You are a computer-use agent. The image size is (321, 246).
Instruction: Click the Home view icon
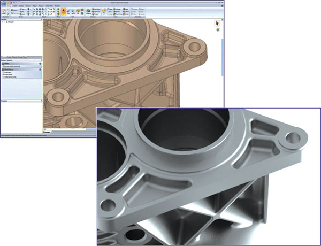15,10
